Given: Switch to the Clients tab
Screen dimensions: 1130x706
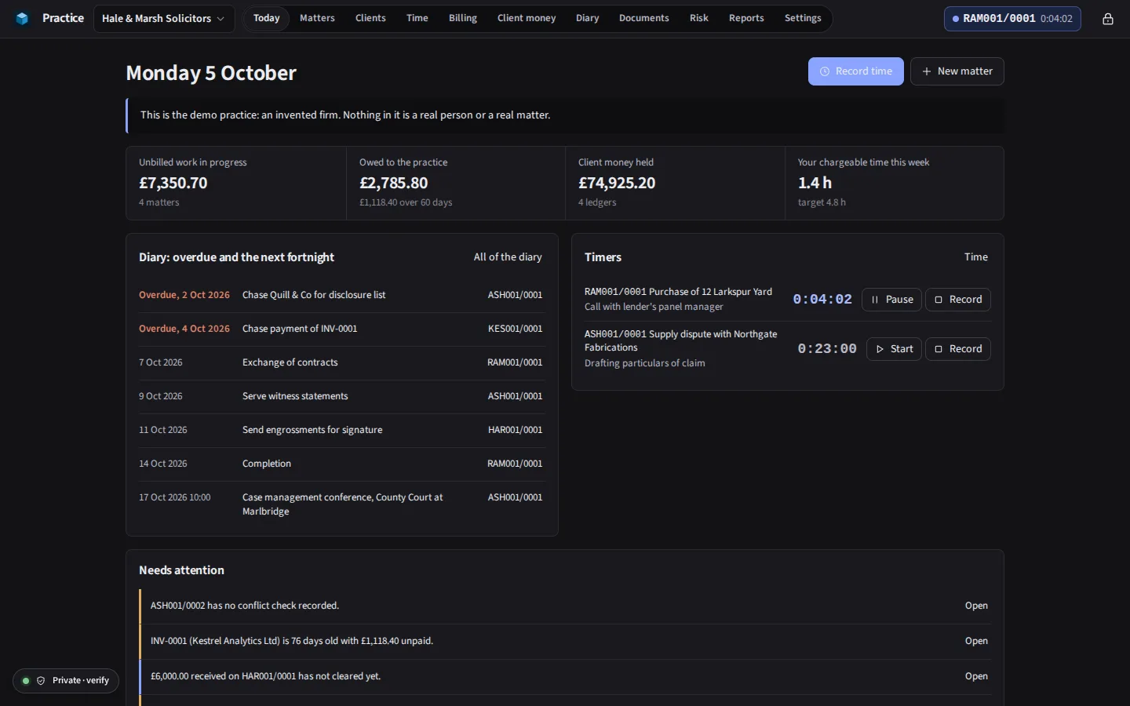Looking at the screenshot, I should (370, 18).
